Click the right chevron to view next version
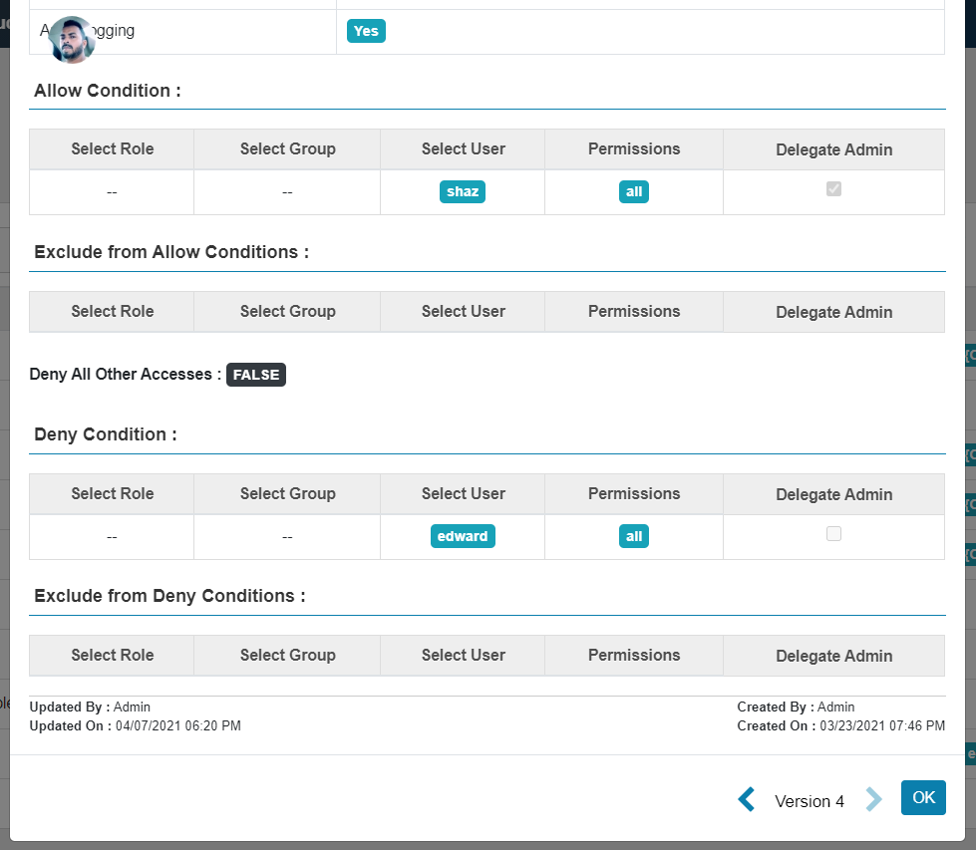 pos(873,798)
